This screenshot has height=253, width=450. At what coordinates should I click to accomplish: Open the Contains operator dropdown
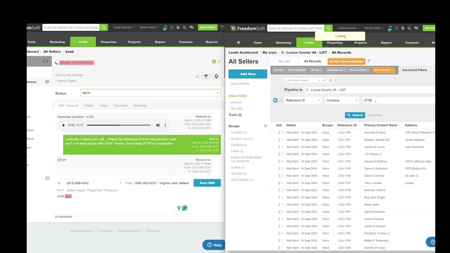(x=342, y=100)
